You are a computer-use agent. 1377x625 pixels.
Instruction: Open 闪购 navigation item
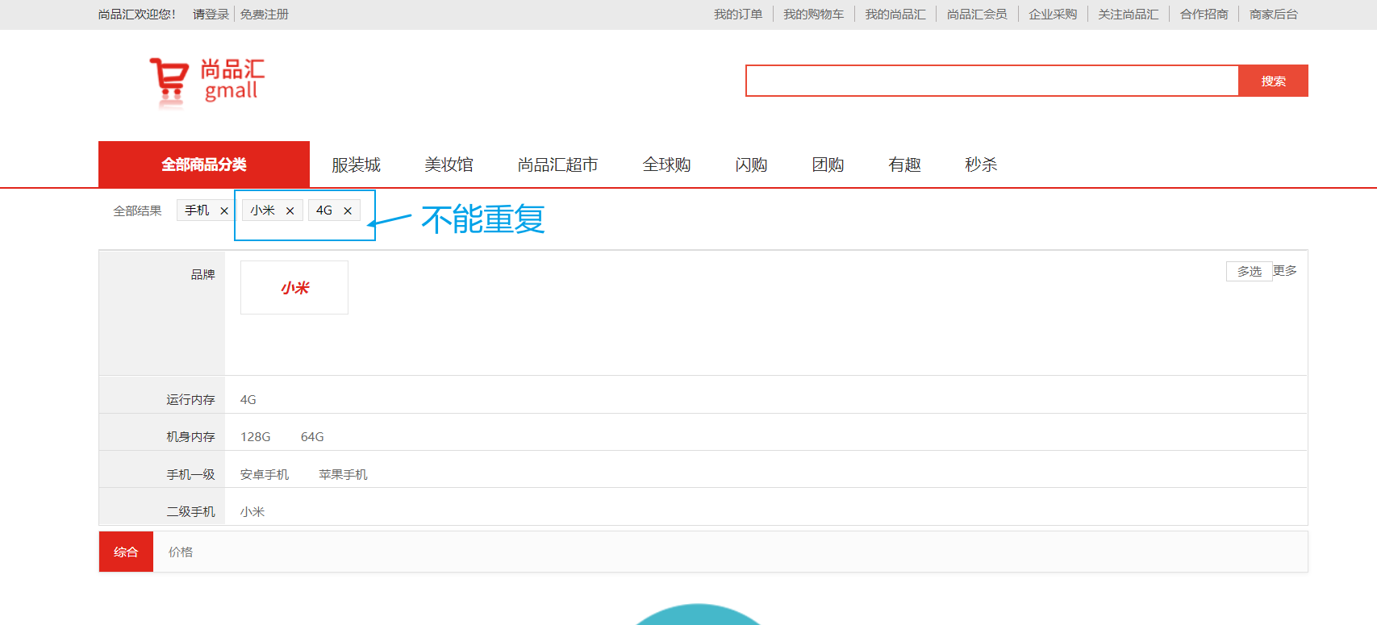pos(751,165)
